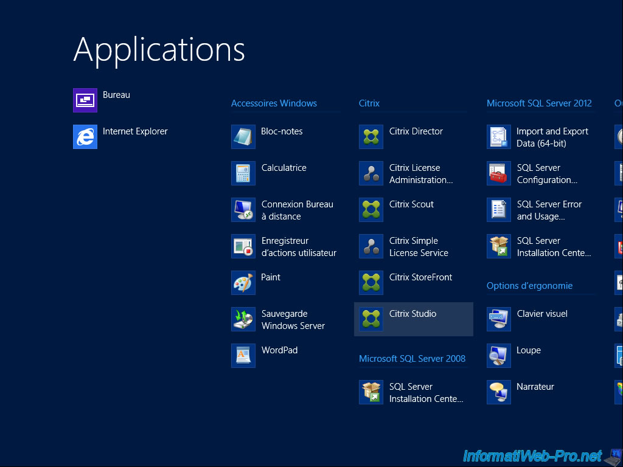Click the 'Paint' label text
Image resolution: width=623 pixels, height=467 pixels.
[271, 277]
